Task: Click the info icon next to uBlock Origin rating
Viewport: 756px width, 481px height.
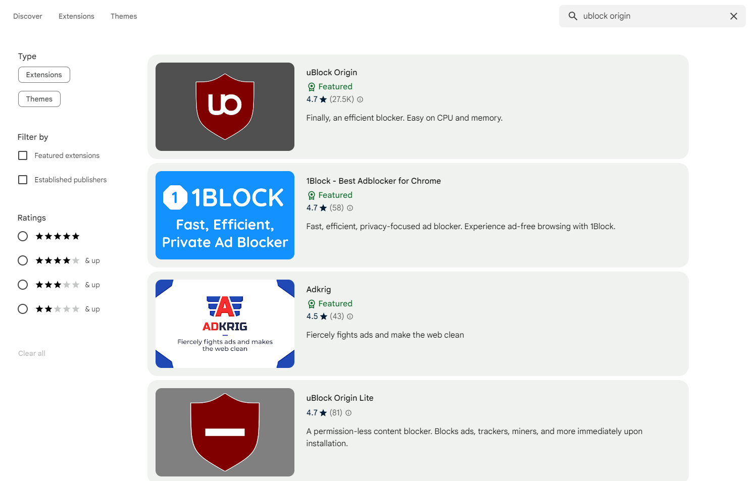Action: (x=360, y=99)
